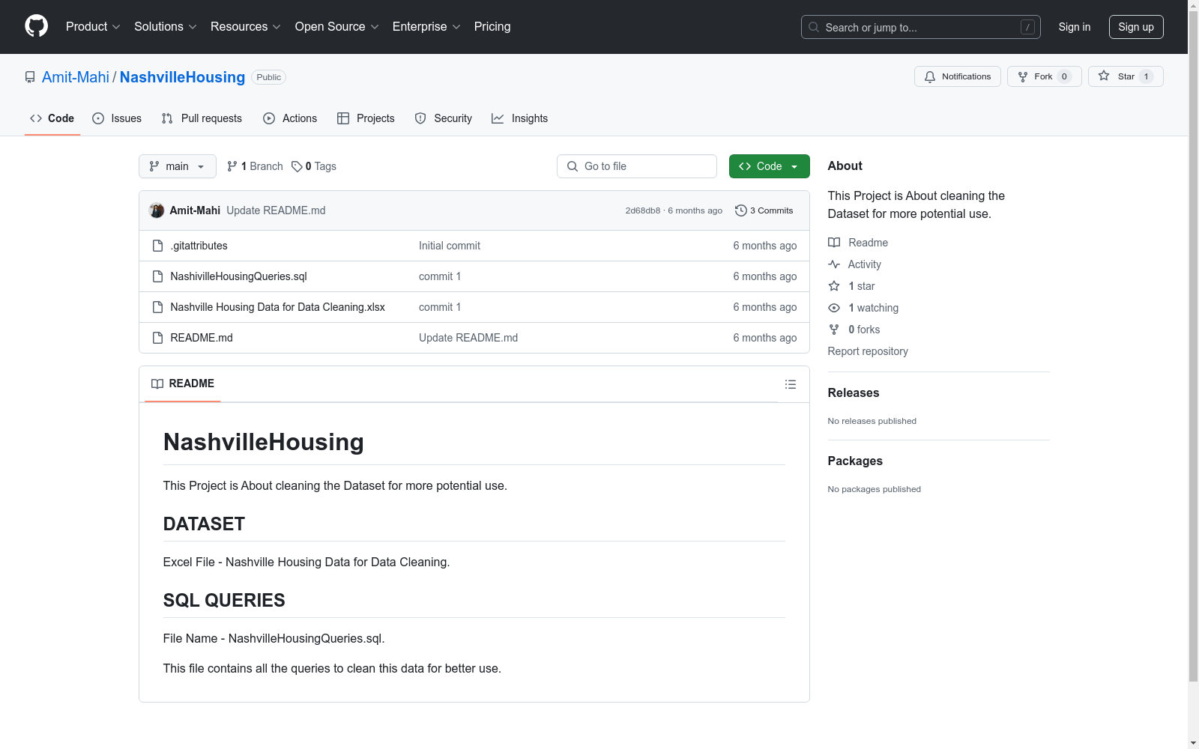1199x749 pixels.
Task: View the 1 star stargazers link
Action: [851, 286]
